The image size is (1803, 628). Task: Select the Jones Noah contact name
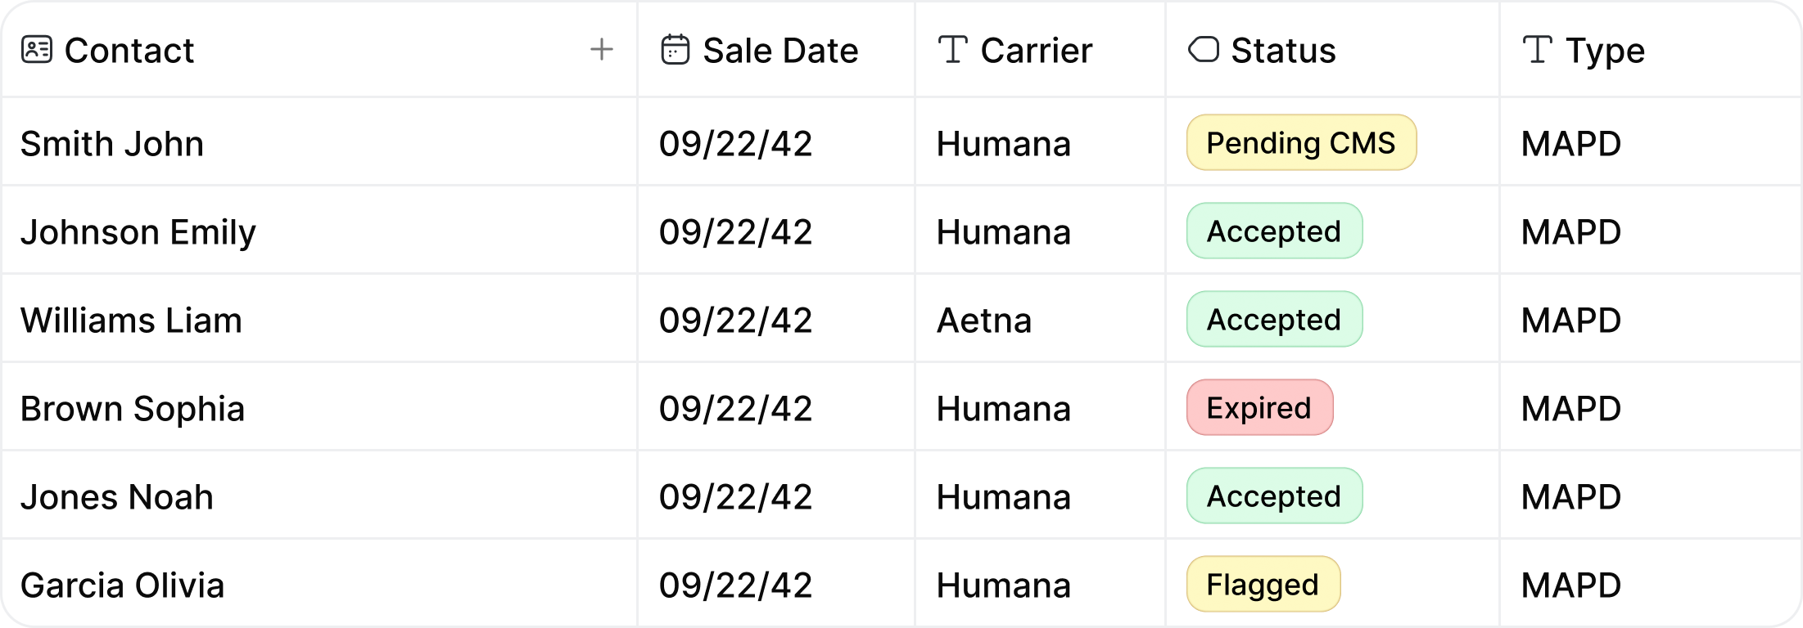pos(117,497)
